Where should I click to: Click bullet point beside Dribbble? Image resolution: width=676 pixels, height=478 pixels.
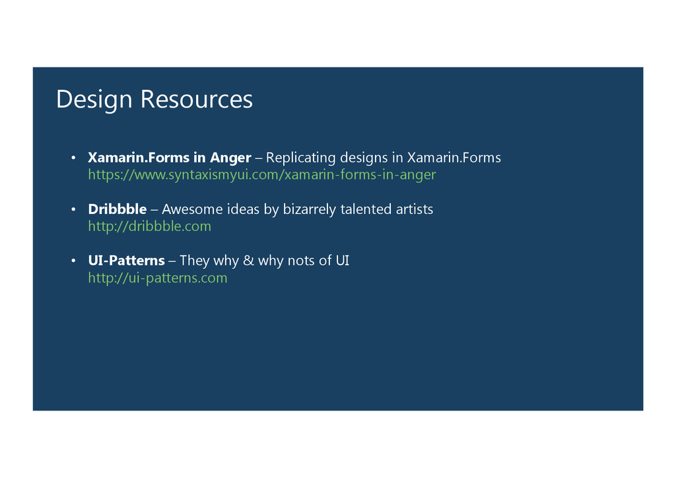point(74,210)
